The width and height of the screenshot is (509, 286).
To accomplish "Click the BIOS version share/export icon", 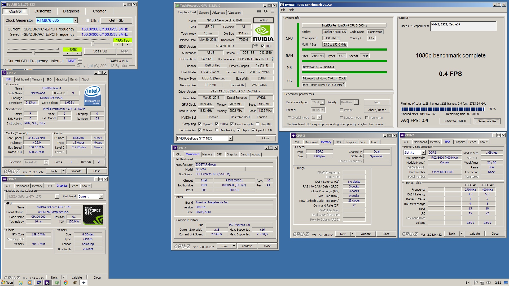I will click(x=255, y=46).
